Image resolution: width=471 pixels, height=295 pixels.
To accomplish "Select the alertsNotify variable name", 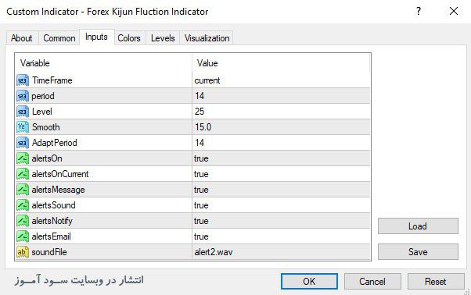I will click(x=52, y=221).
